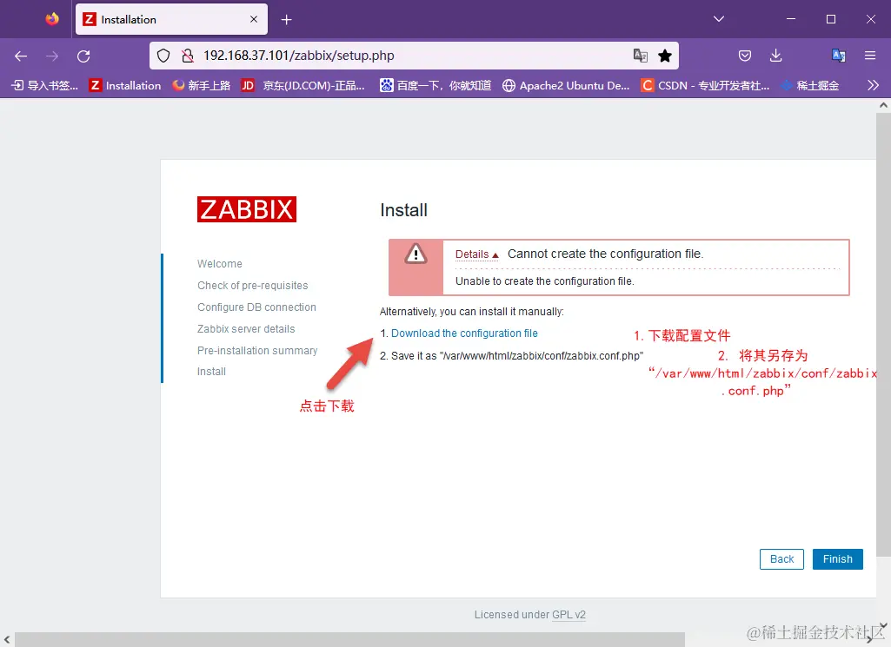Click the ZABBIX logo
The height and width of the screenshot is (647, 891).
click(x=246, y=208)
